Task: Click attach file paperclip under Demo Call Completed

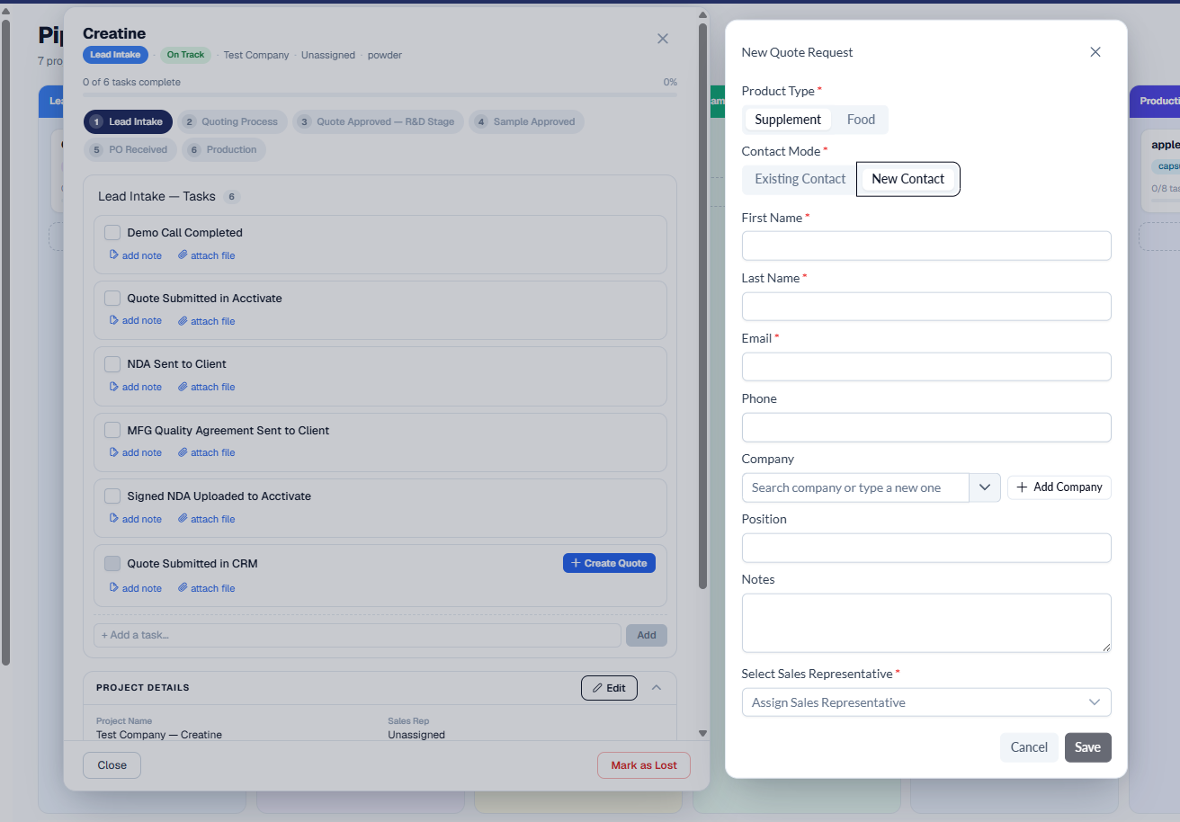Action: click(x=183, y=255)
